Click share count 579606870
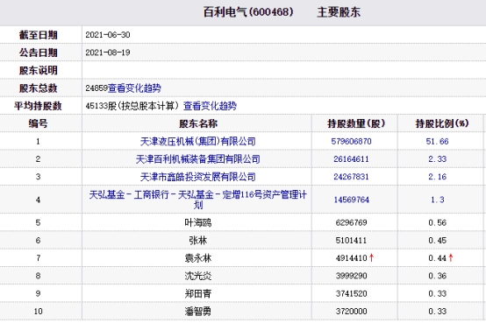 pos(351,142)
